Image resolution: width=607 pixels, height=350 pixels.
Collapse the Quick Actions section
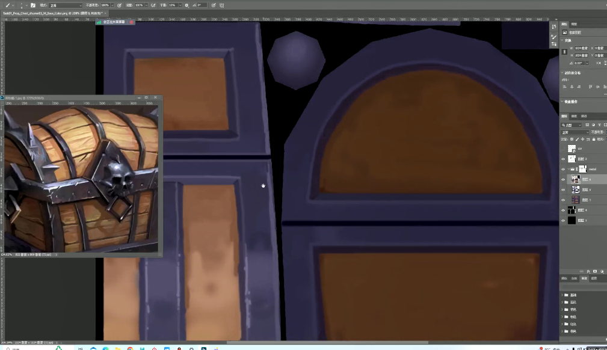(x=562, y=102)
